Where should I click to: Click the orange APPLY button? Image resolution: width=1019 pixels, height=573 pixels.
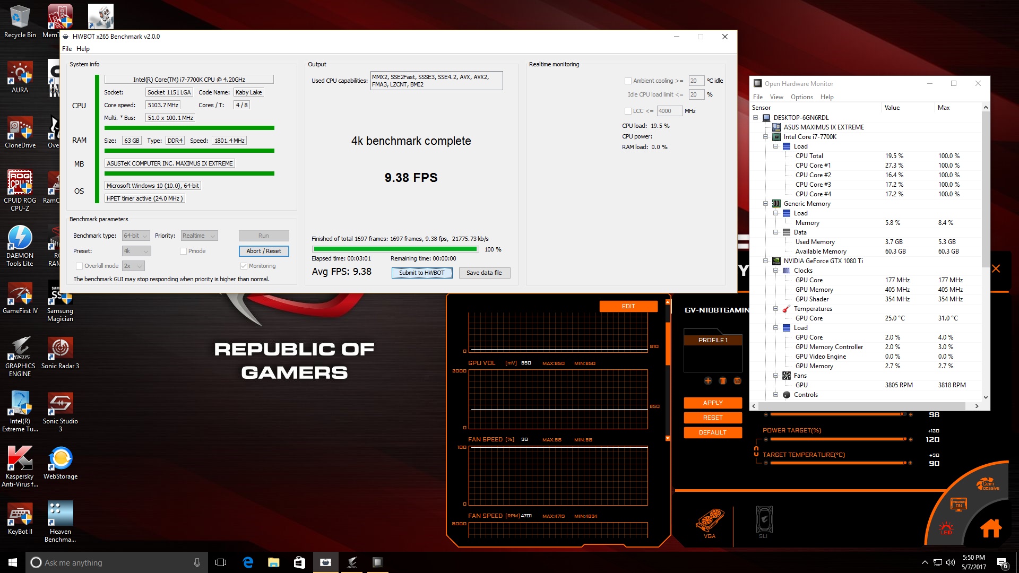pyautogui.click(x=713, y=403)
